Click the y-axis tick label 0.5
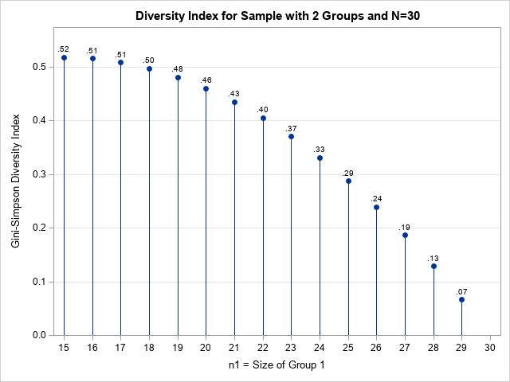The width and height of the screenshot is (510, 382). coord(37,67)
